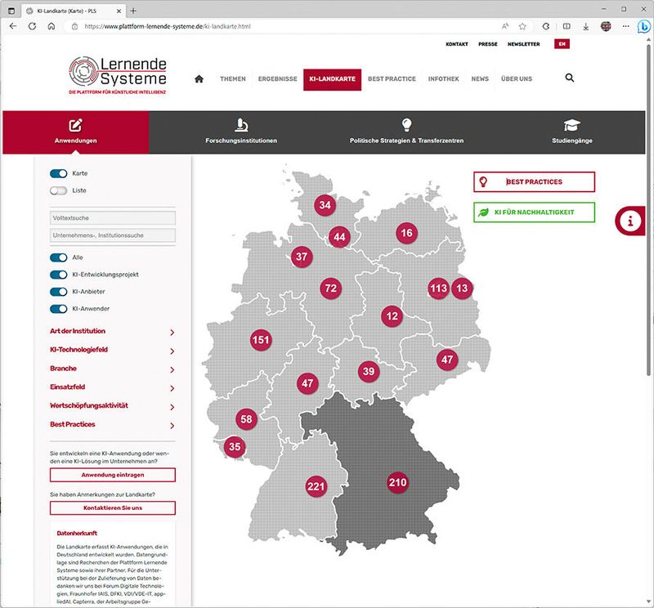654x608 pixels.
Task: Expand Branche filter
Action: point(112,369)
